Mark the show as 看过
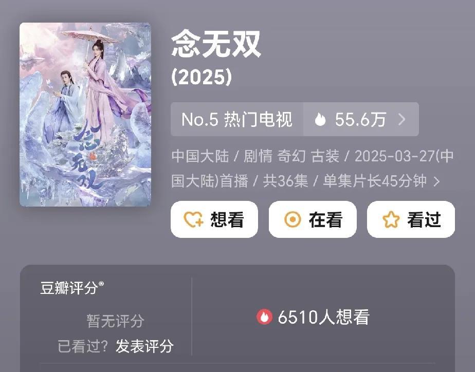 411,219
